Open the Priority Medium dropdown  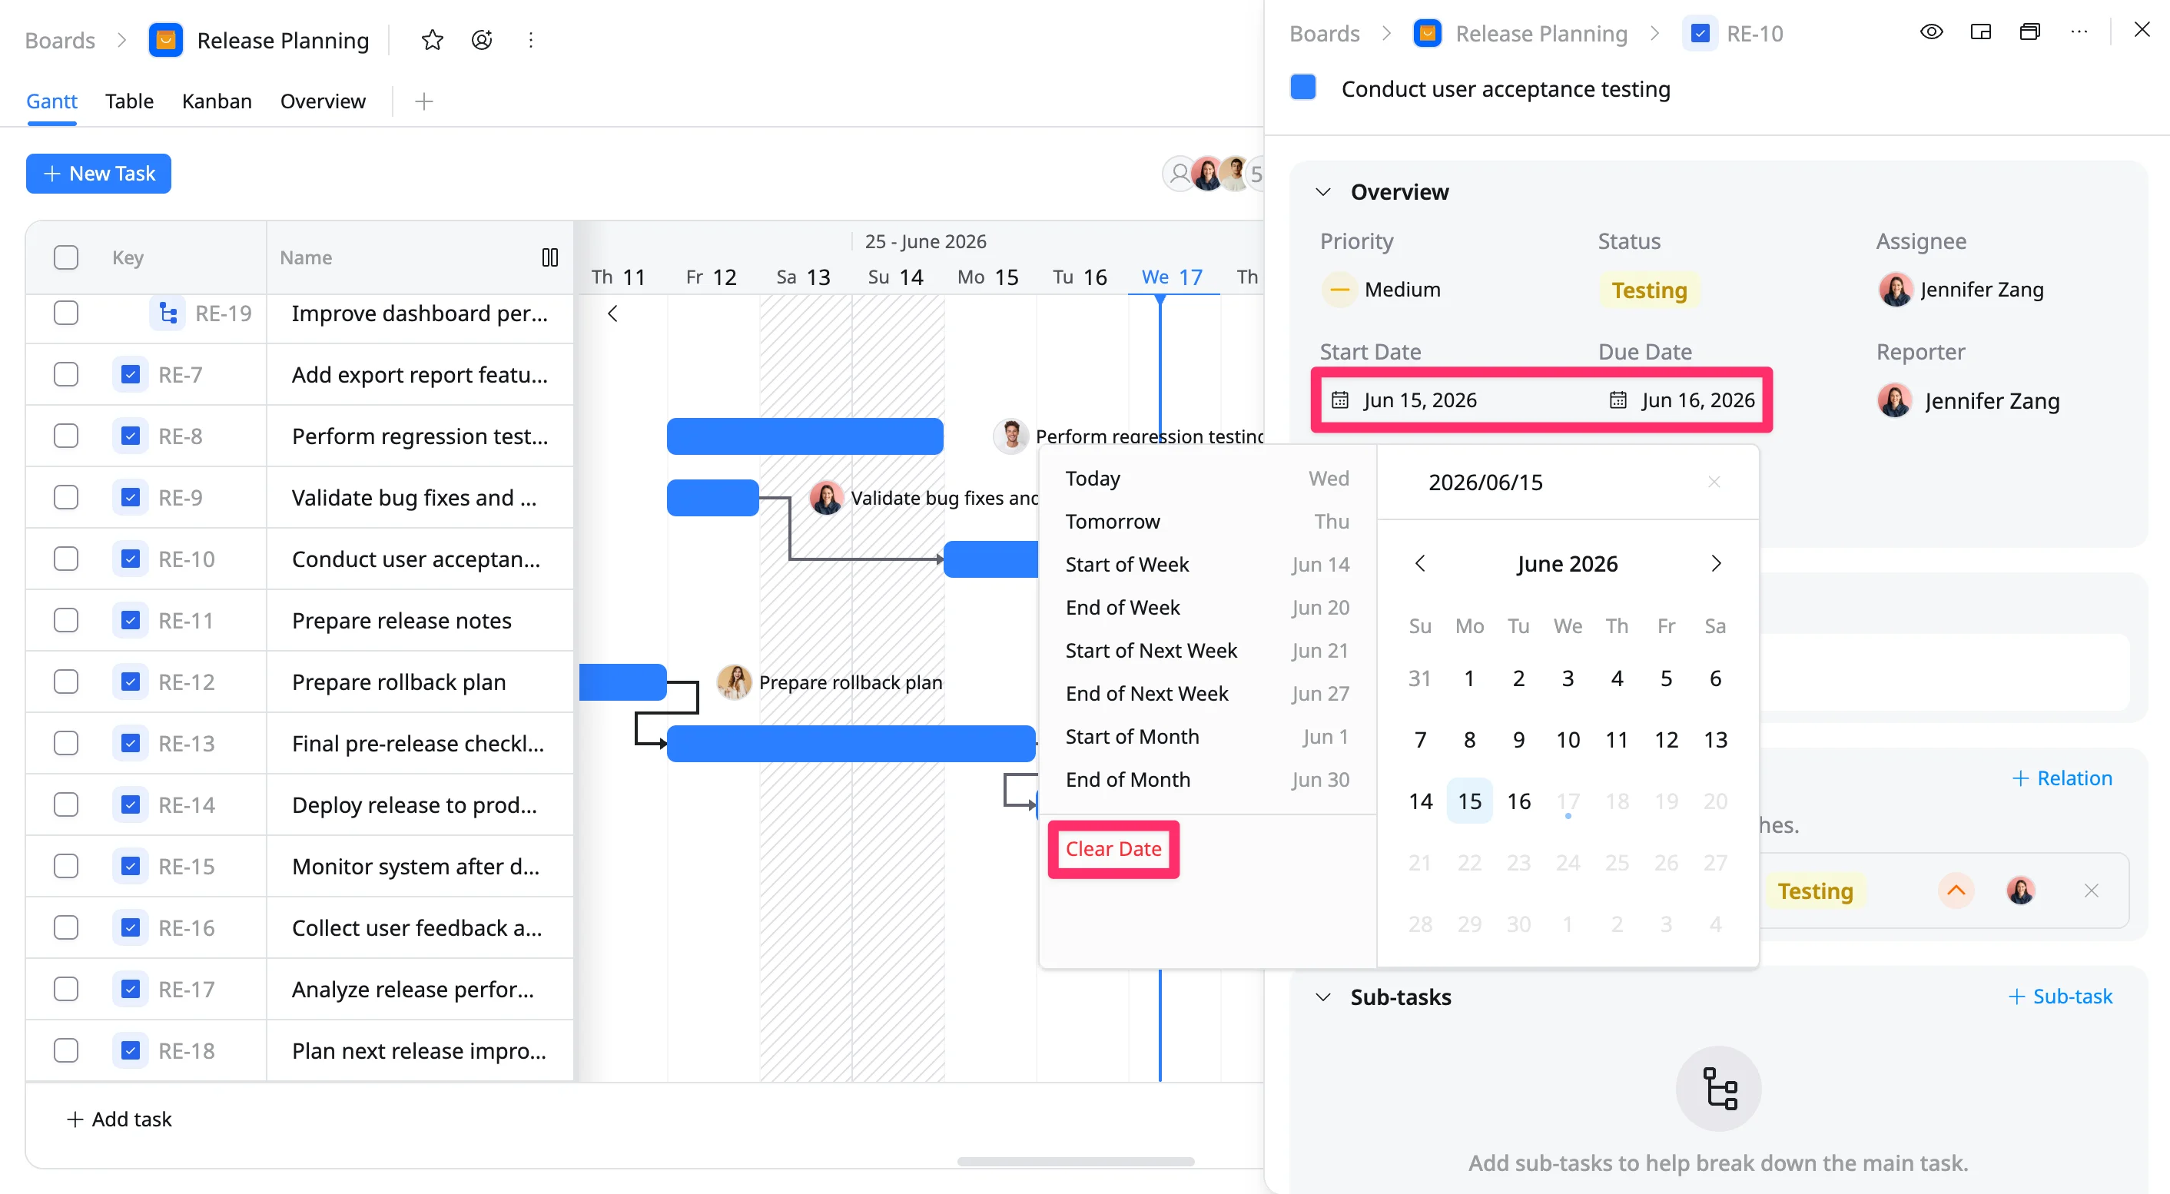pyautogui.click(x=1382, y=290)
